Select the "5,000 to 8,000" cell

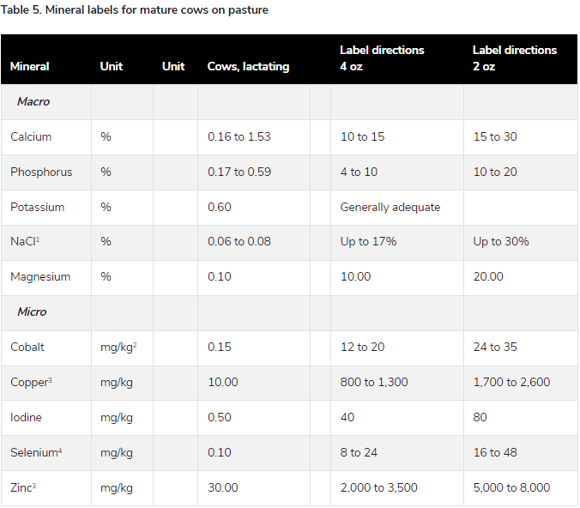point(511,488)
